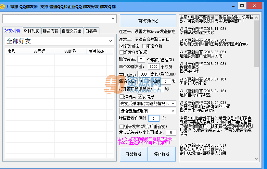Click the 发完后等待多少秒再循环 input field
Screen dimensions: 267x169
pos(171,132)
